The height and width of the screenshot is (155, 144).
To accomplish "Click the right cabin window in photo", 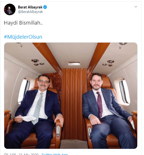I will pyautogui.click(x=124, y=92).
